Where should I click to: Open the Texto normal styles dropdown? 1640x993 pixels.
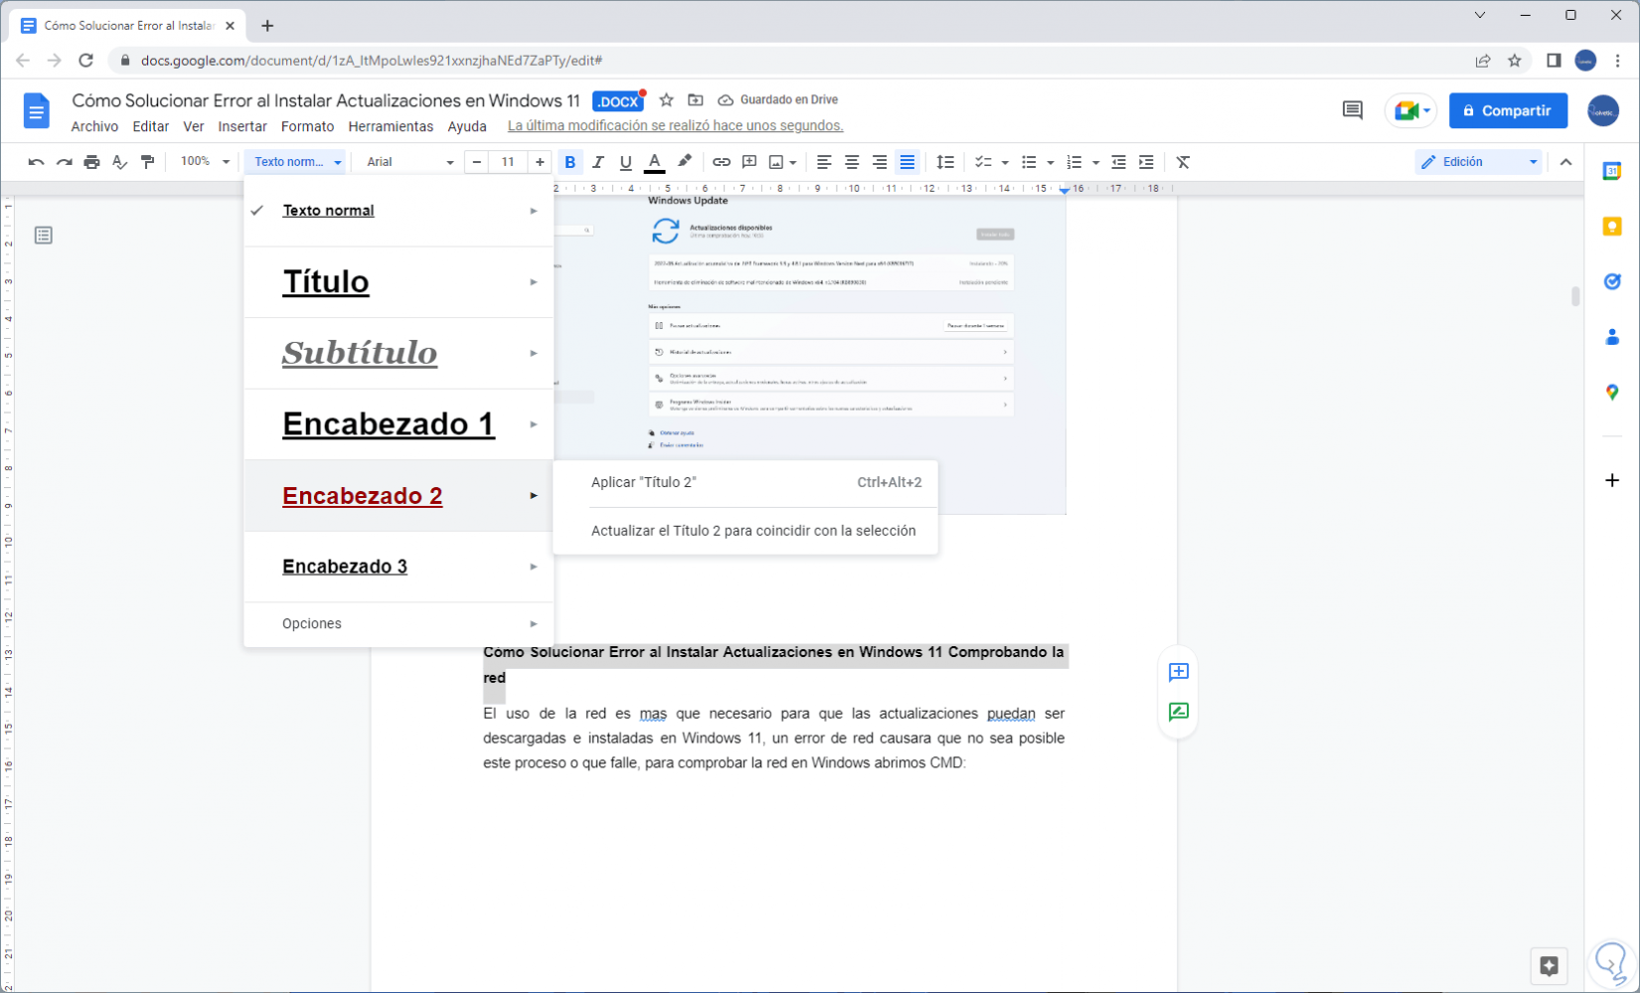pos(295,162)
